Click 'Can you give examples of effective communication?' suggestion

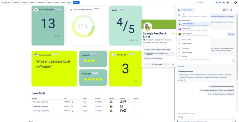217,90
